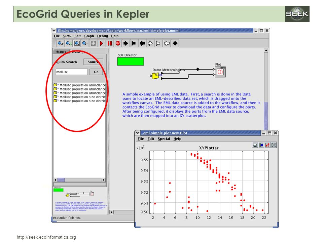Click the rescale-to-fit icon in the Plot window

pyautogui.click(x=274, y=145)
